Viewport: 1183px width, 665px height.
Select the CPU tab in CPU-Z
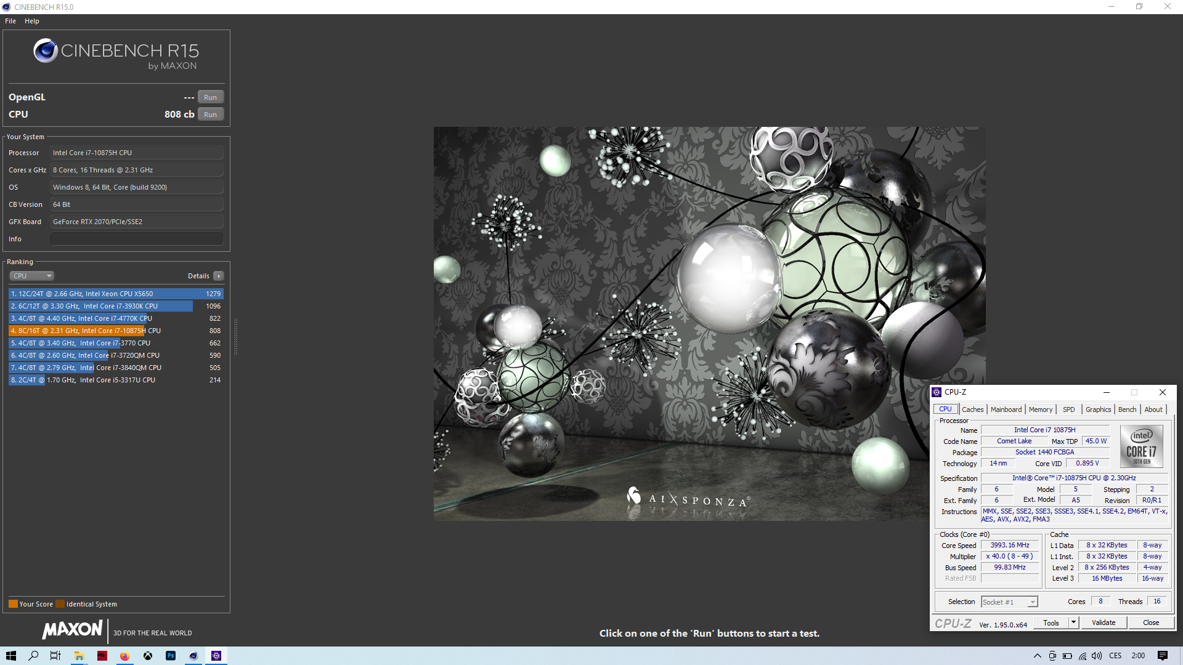click(945, 409)
